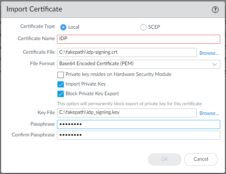Image resolution: width=226 pixels, height=174 pixels.
Task: Browse for the key file
Action: [209, 113]
